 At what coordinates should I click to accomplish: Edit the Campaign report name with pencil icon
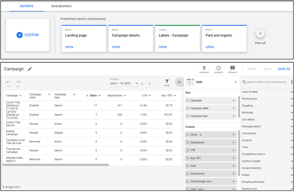pyautogui.click(x=30, y=69)
